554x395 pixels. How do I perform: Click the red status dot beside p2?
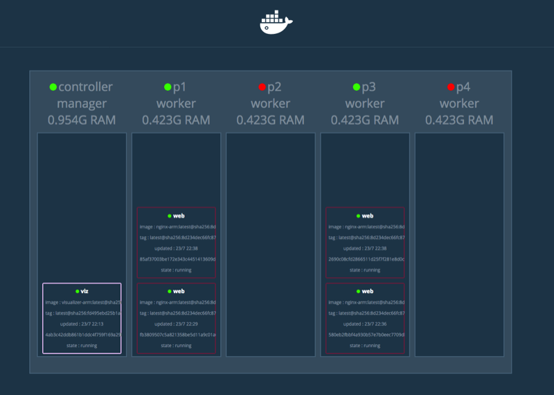[x=262, y=87]
